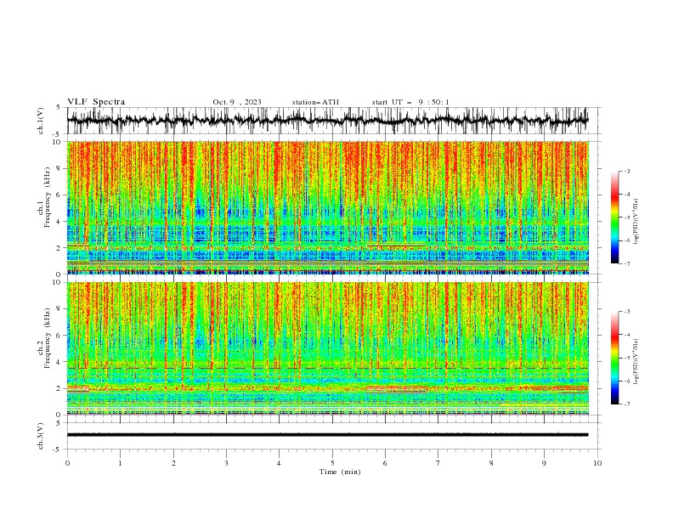
Task: Click the "-3" tick on ch.1 colorbar
Action: pyautogui.click(x=626, y=171)
